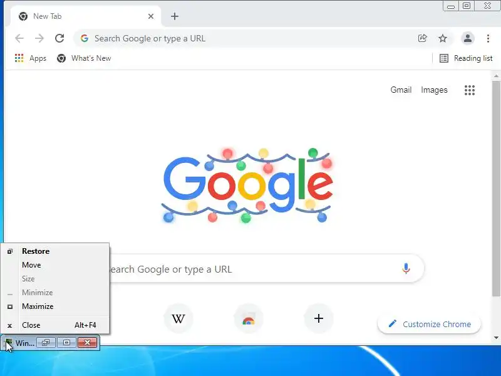The image size is (501, 376).
Task: Reload the page with the refresh icon
Action: click(x=59, y=38)
